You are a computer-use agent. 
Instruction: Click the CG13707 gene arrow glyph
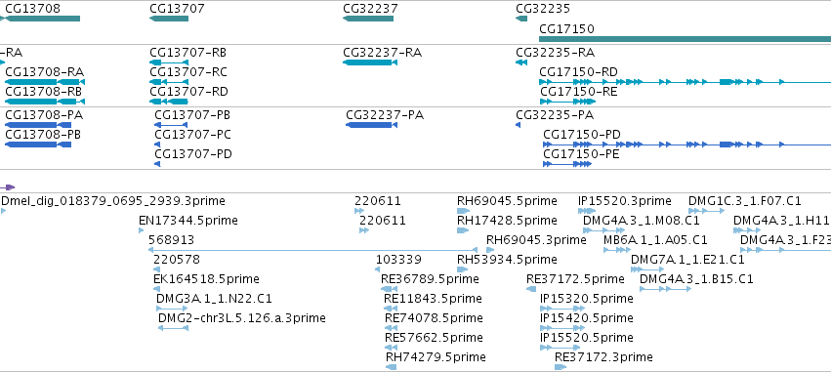pyautogui.click(x=169, y=19)
